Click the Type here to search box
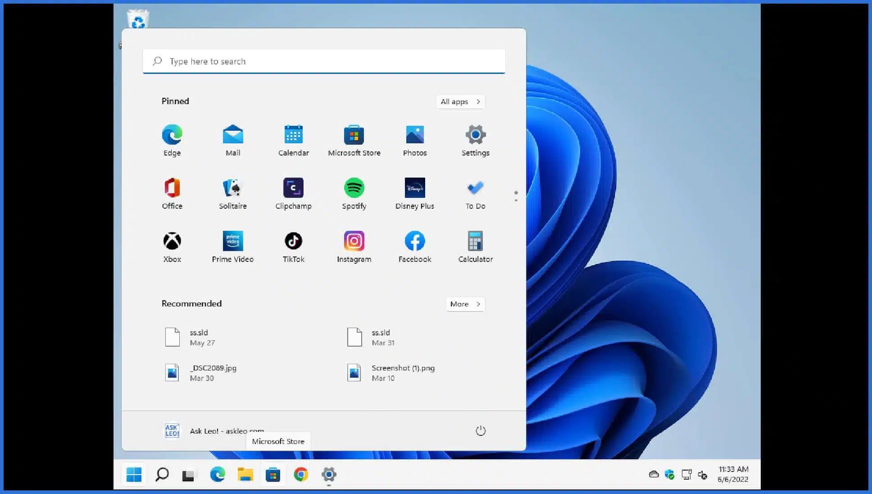 (324, 61)
